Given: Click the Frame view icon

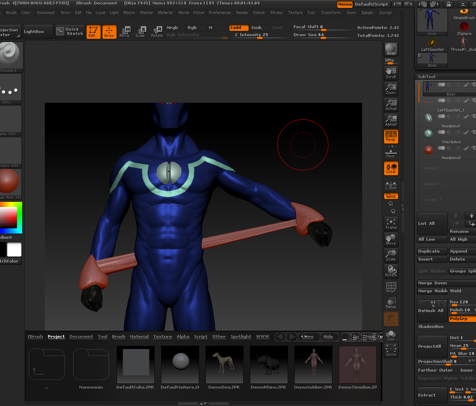Looking at the screenshot, I should (391, 224).
